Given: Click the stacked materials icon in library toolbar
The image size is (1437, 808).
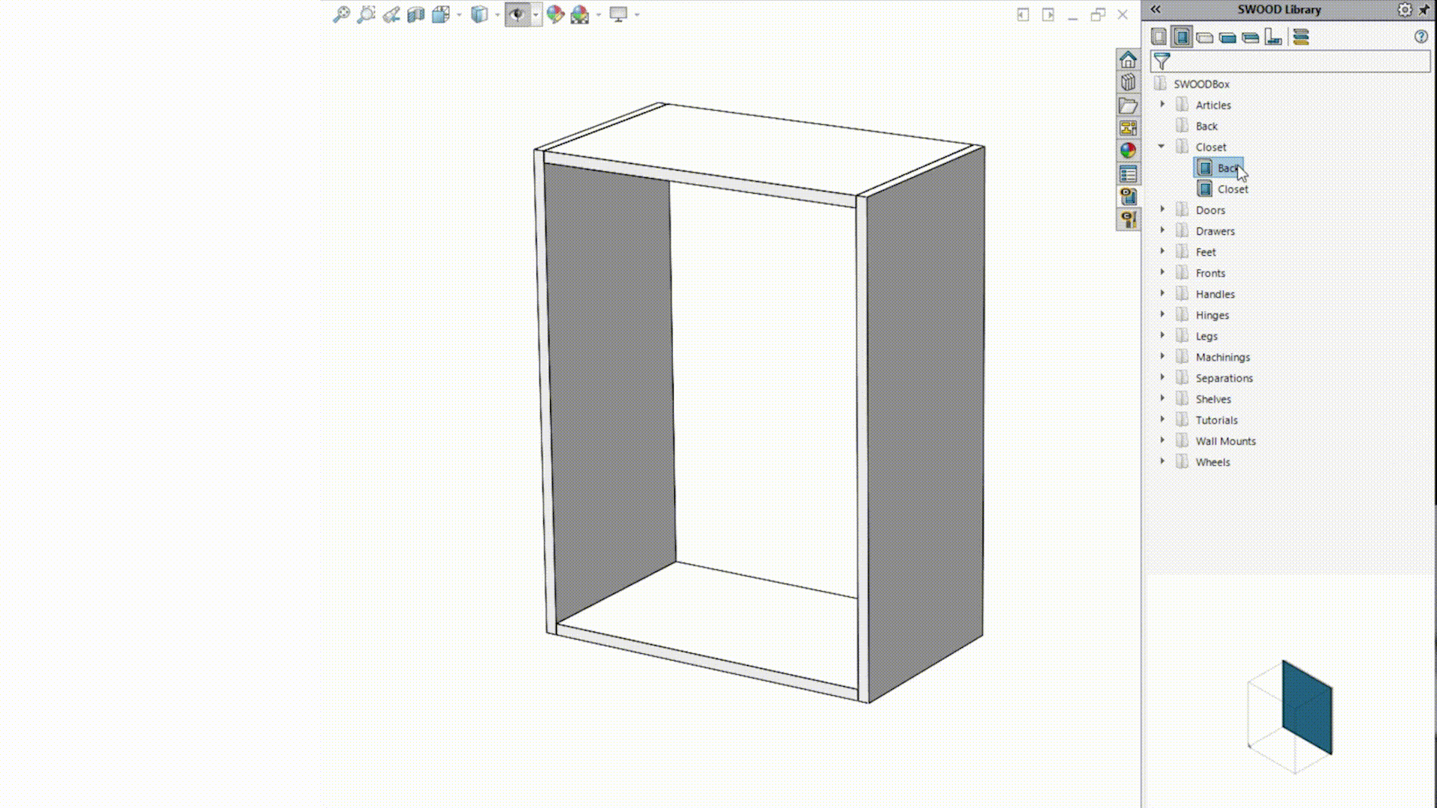Looking at the screenshot, I should pos(1301,37).
